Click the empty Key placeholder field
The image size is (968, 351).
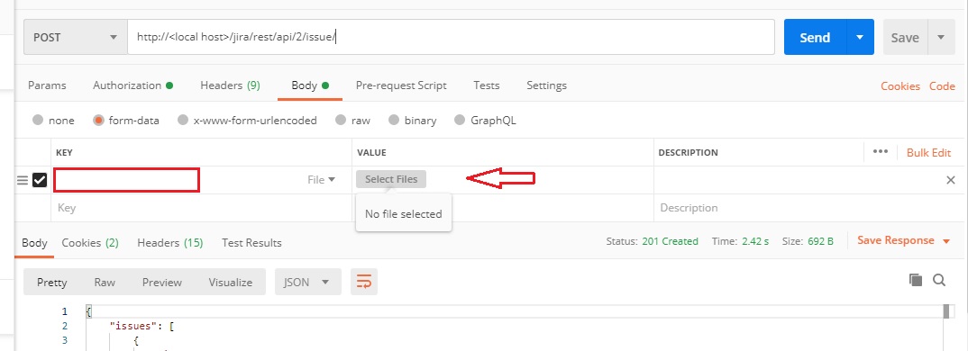tap(201, 208)
